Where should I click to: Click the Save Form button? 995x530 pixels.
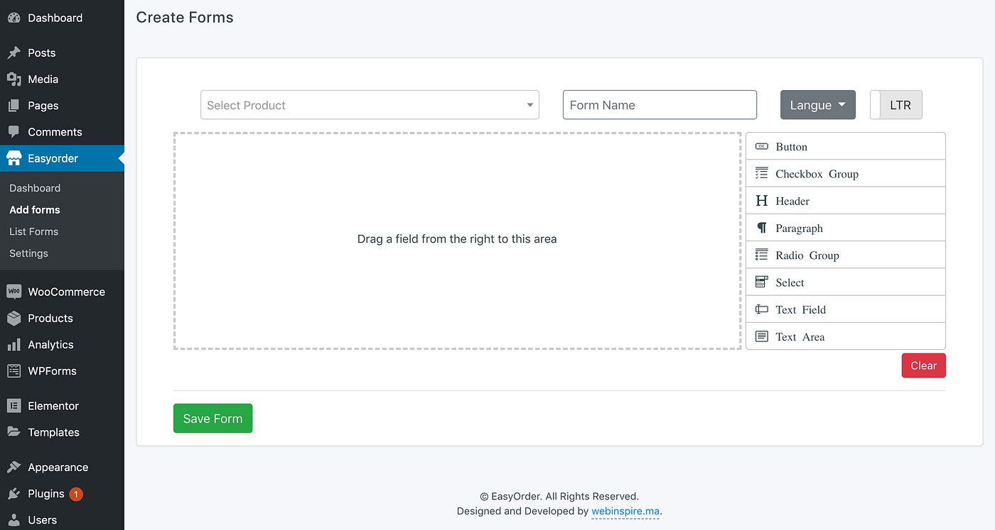pos(213,418)
